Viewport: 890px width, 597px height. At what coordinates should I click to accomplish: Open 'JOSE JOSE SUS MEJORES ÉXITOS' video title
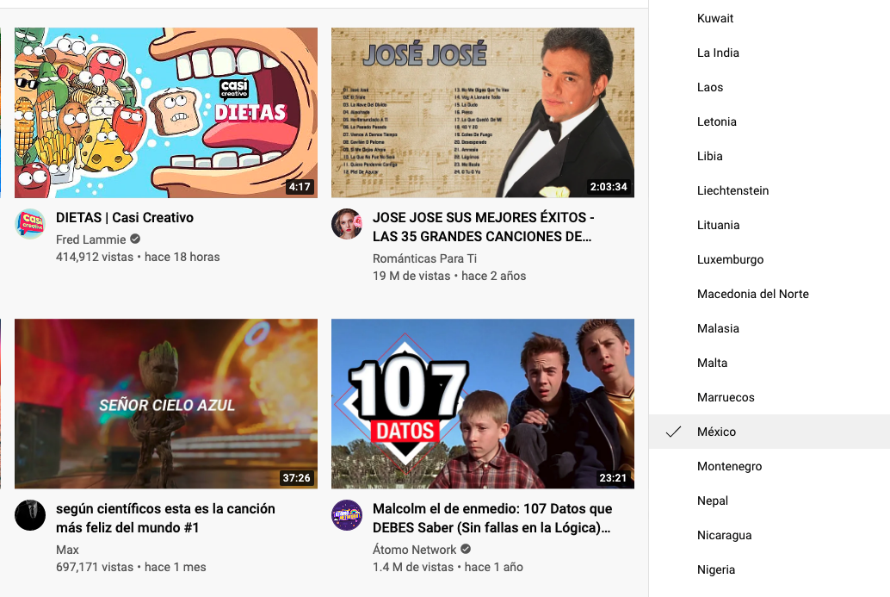(483, 227)
